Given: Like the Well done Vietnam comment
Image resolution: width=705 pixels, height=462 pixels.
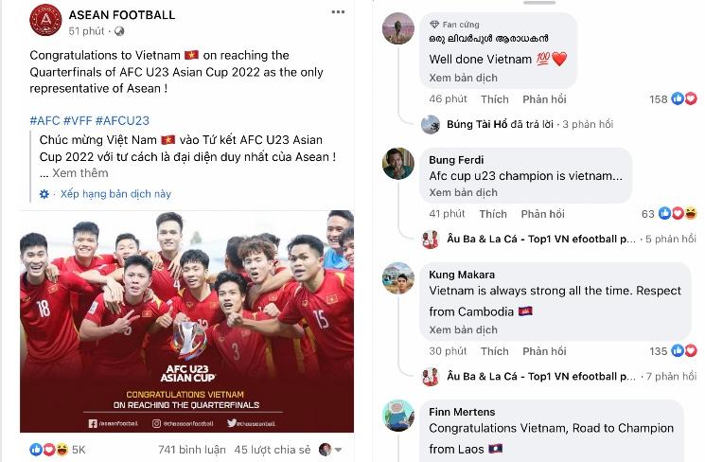Looking at the screenshot, I should 495,99.
